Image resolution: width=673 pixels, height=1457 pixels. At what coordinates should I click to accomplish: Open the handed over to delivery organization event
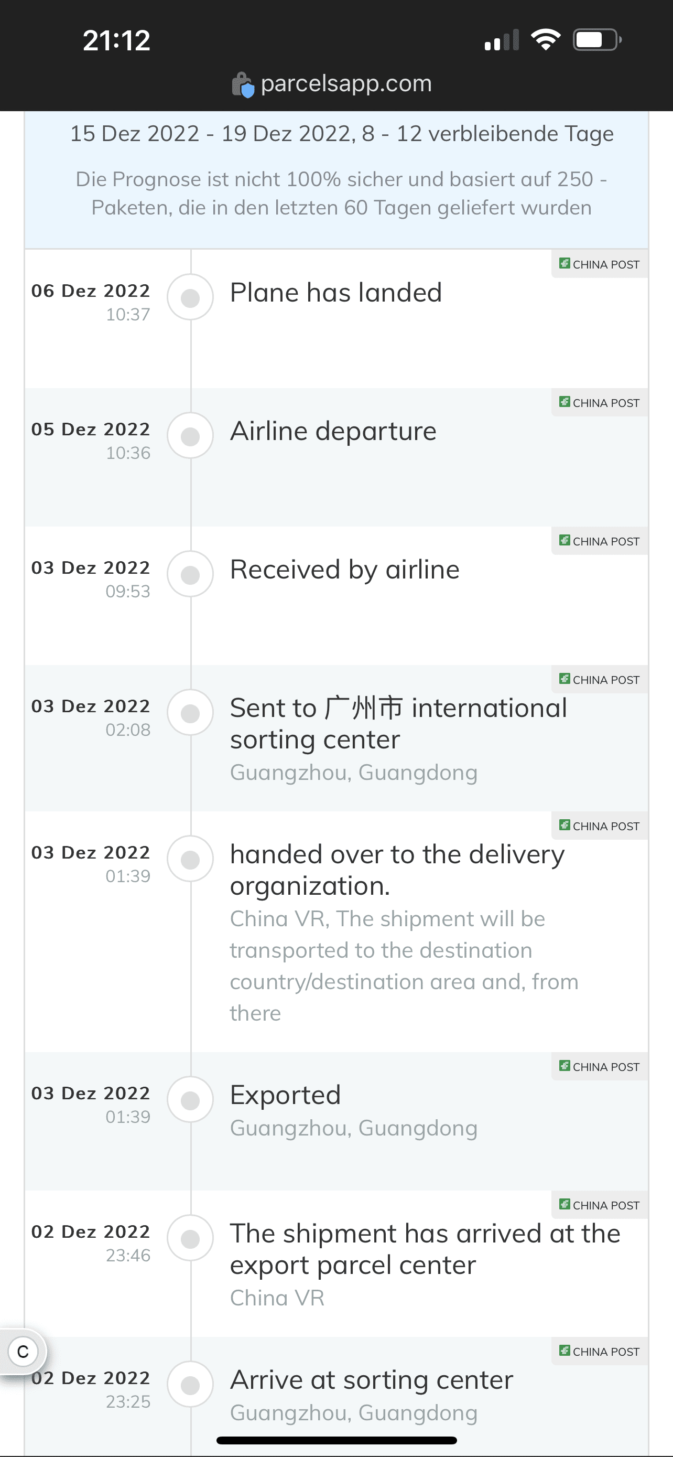click(x=397, y=870)
